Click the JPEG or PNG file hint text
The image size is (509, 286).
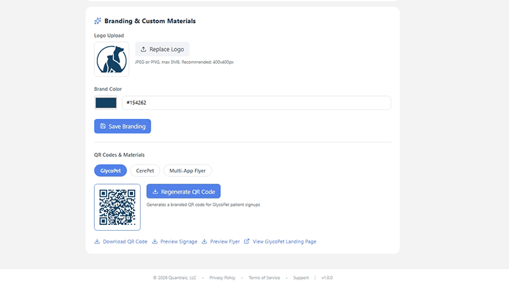click(184, 62)
